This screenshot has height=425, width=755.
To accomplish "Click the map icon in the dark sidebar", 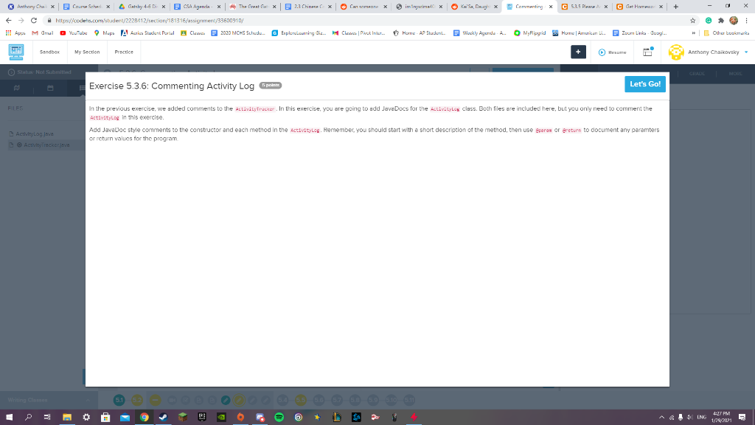I will pyautogui.click(x=17, y=87).
